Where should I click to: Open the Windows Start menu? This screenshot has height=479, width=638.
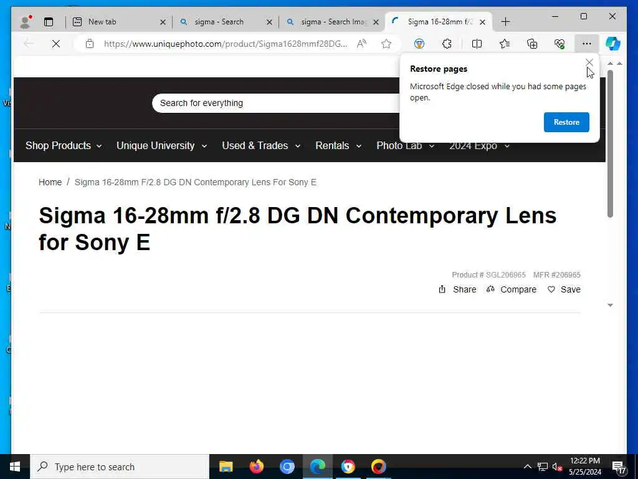pos(15,467)
